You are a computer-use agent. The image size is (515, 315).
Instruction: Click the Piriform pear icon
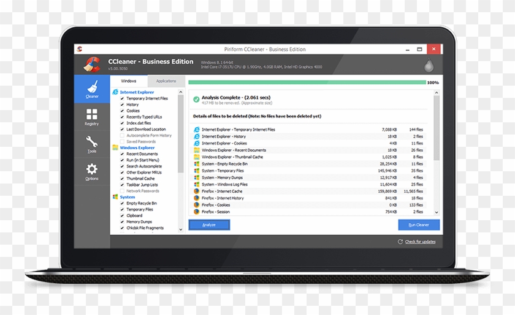(429, 65)
